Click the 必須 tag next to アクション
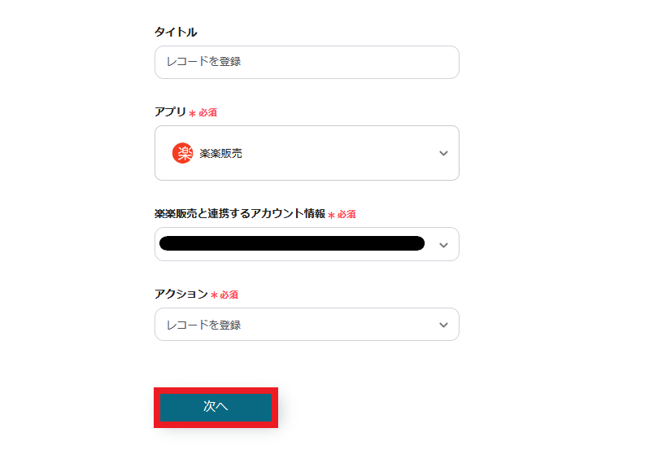The image size is (671, 450). pos(229,295)
